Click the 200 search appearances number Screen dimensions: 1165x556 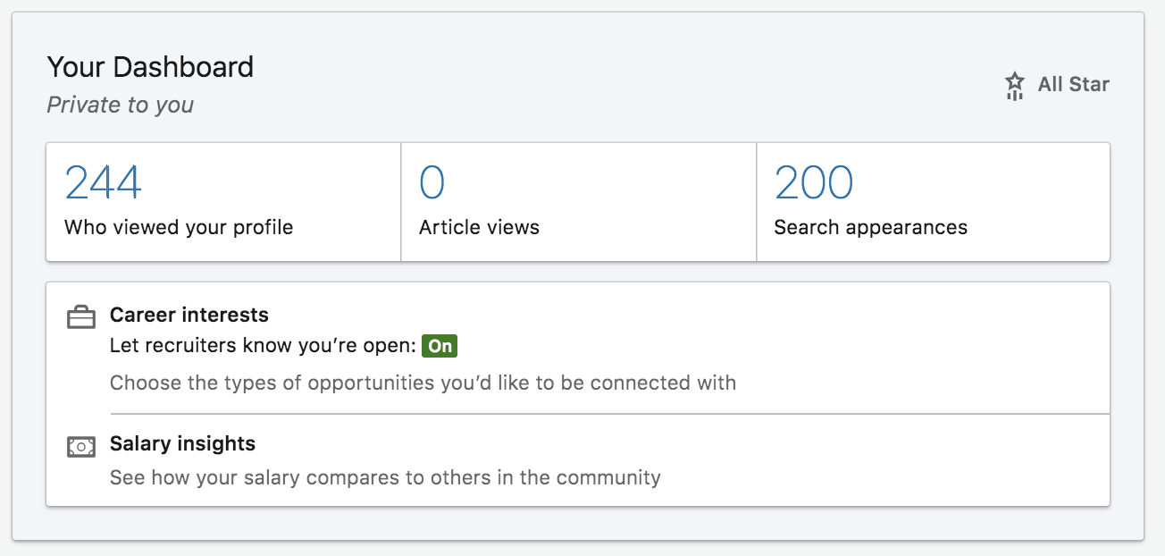[x=814, y=182]
